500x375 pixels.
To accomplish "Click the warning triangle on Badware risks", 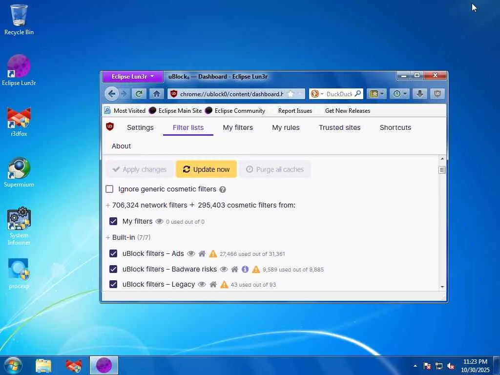I will tap(256, 269).
